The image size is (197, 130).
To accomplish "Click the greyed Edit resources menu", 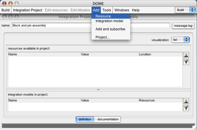I will [x=56, y=10].
